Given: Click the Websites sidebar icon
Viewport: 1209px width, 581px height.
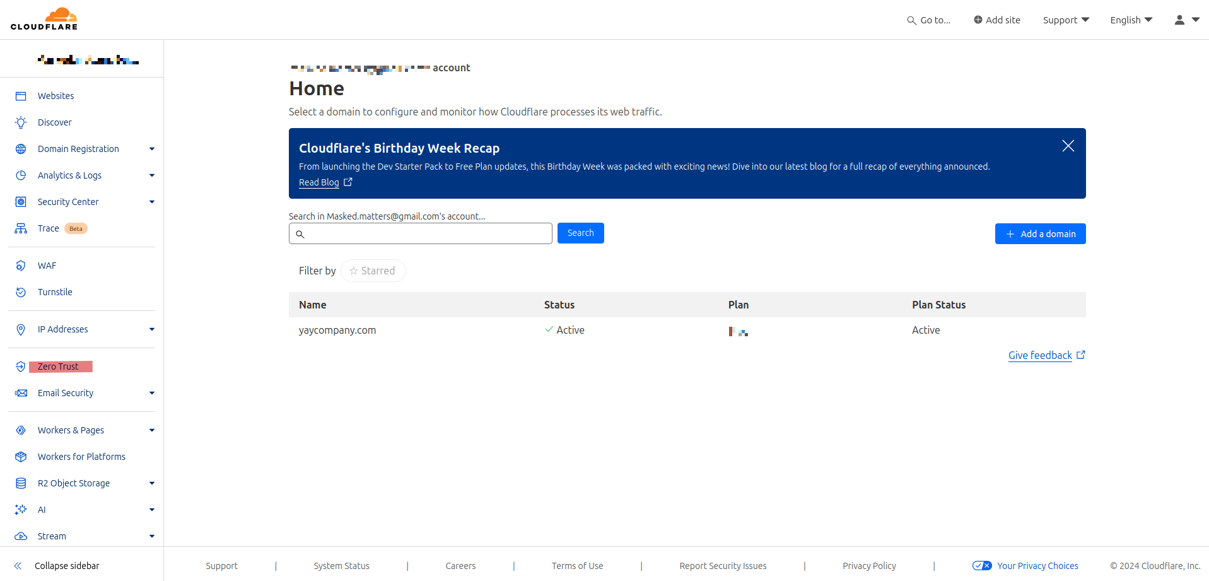Looking at the screenshot, I should (x=21, y=96).
